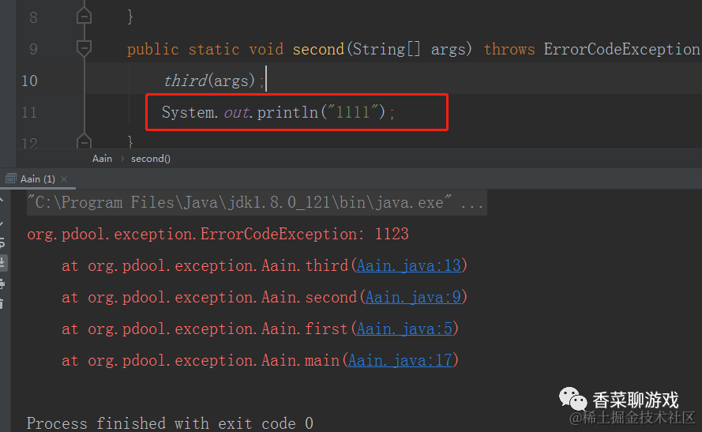Screen dimensions: 702x432
Task: Close the Aain (1) run tab
Action: click(x=64, y=179)
